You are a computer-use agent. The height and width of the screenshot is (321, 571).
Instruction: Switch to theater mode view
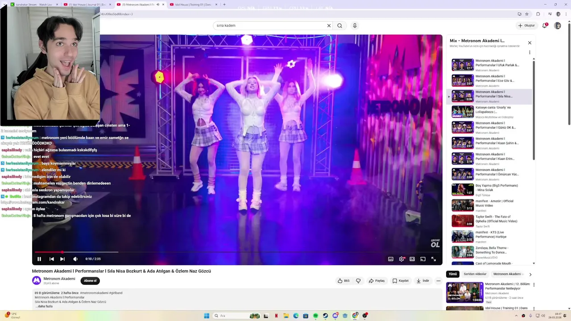[x=412, y=259]
